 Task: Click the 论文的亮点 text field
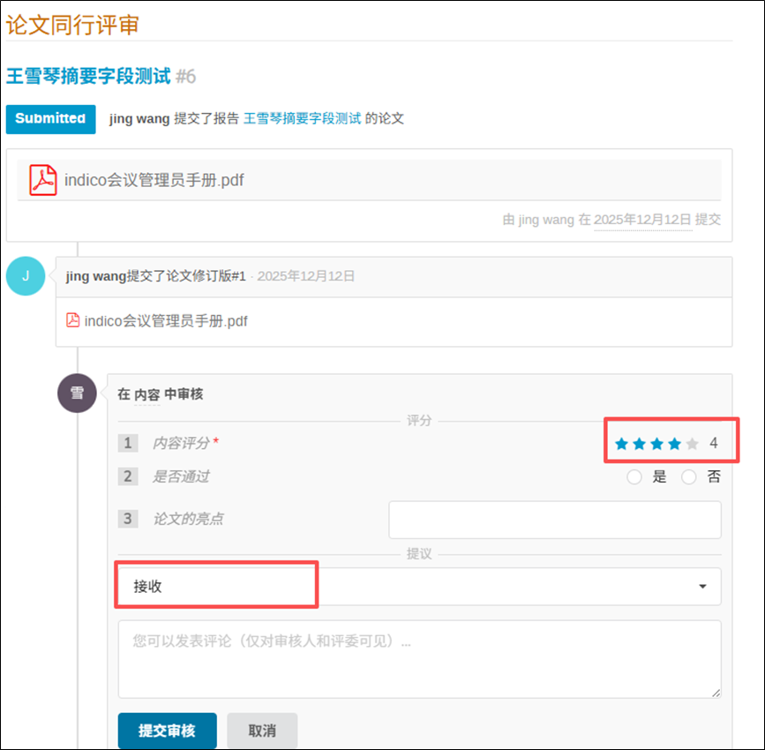554,520
